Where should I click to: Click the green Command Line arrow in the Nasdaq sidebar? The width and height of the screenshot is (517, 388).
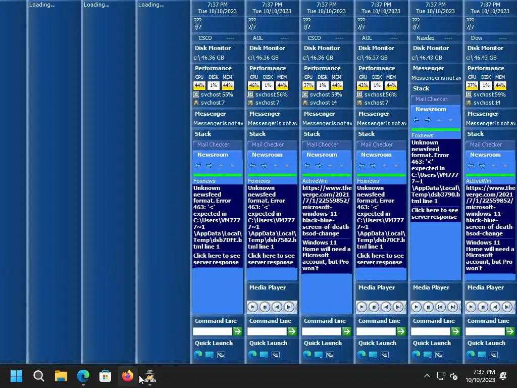click(456, 331)
